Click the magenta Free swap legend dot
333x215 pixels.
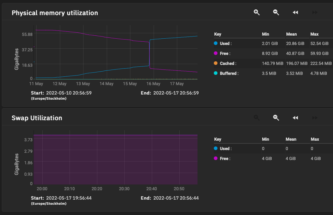[x=216, y=159]
